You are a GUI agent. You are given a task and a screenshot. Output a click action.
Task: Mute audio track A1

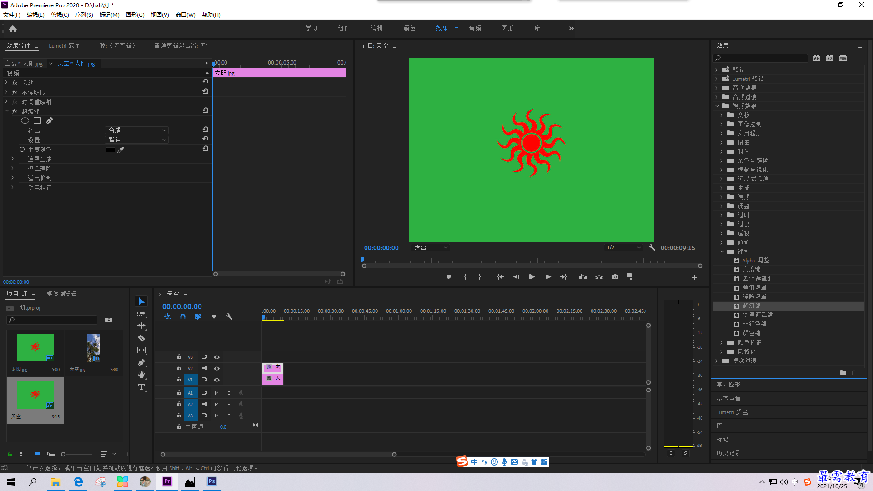tap(217, 393)
